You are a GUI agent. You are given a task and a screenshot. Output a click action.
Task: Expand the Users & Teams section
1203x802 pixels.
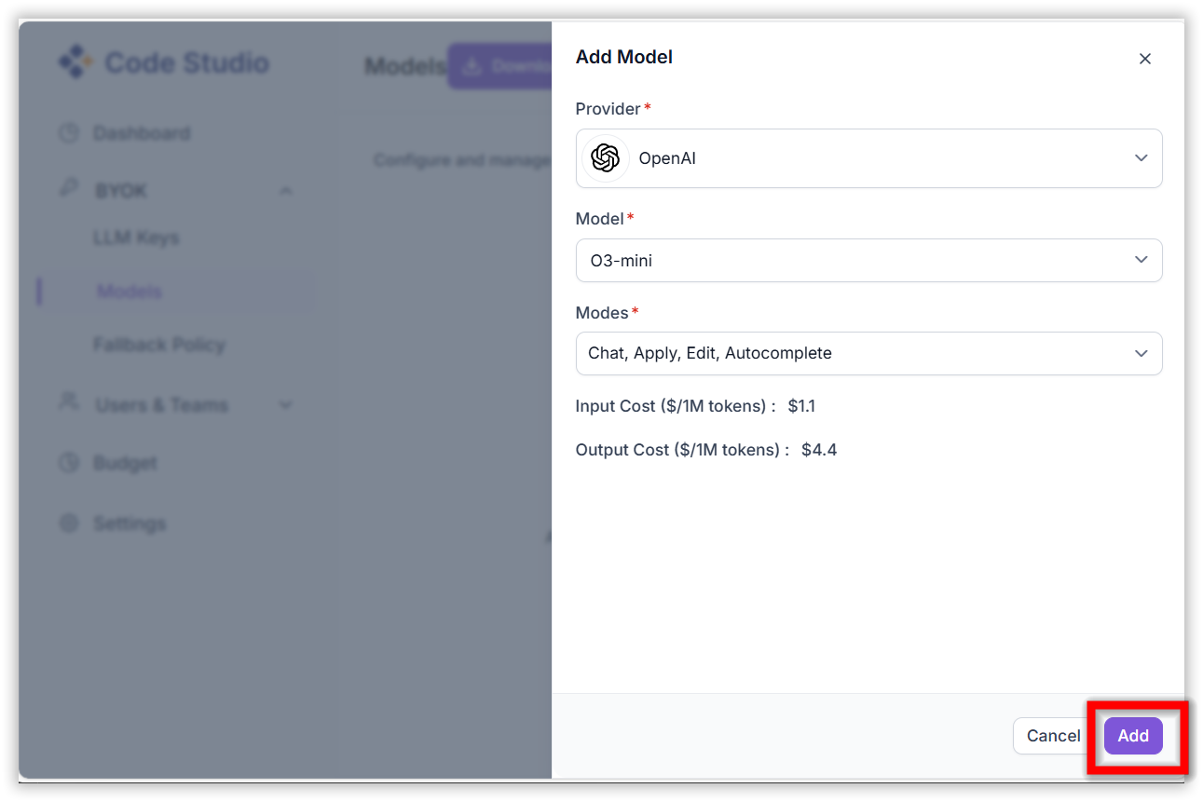pos(286,404)
